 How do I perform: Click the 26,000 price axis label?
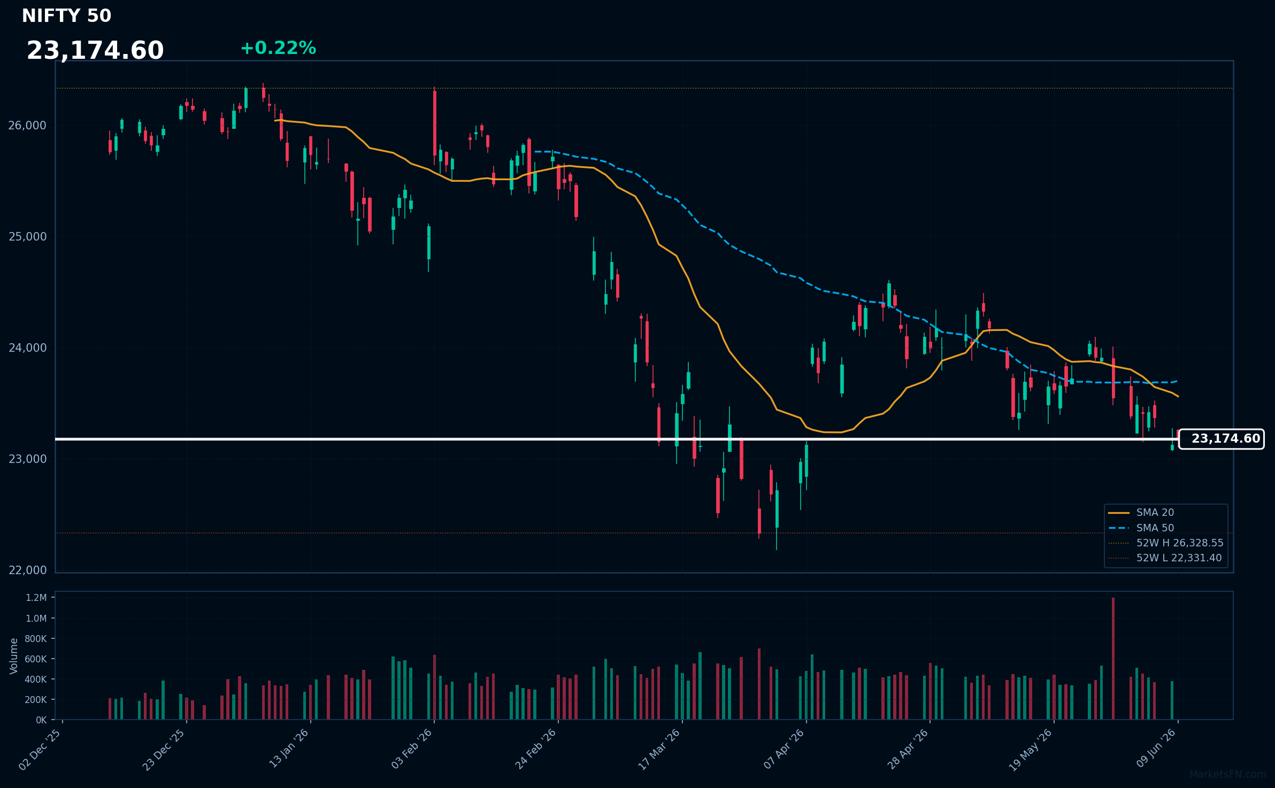pyautogui.click(x=27, y=126)
